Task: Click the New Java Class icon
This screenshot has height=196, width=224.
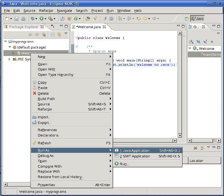Action: [76, 19]
